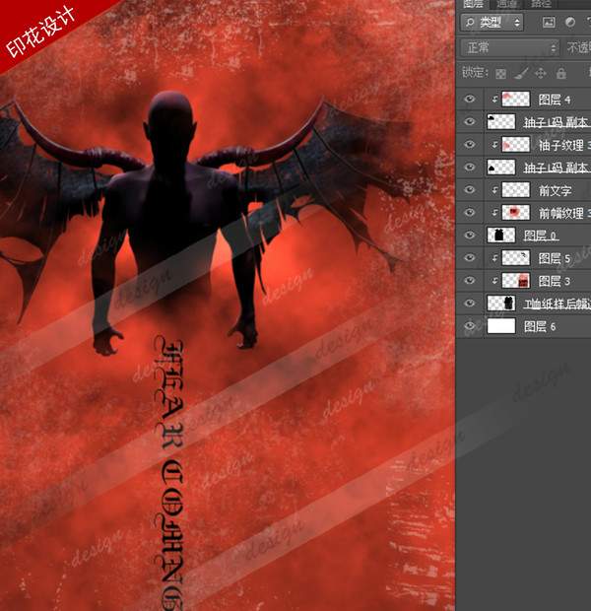The height and width of the screenshot is (611, 591).
Task: Hide the 图层 0 layer
Action: tap(470, 235)
